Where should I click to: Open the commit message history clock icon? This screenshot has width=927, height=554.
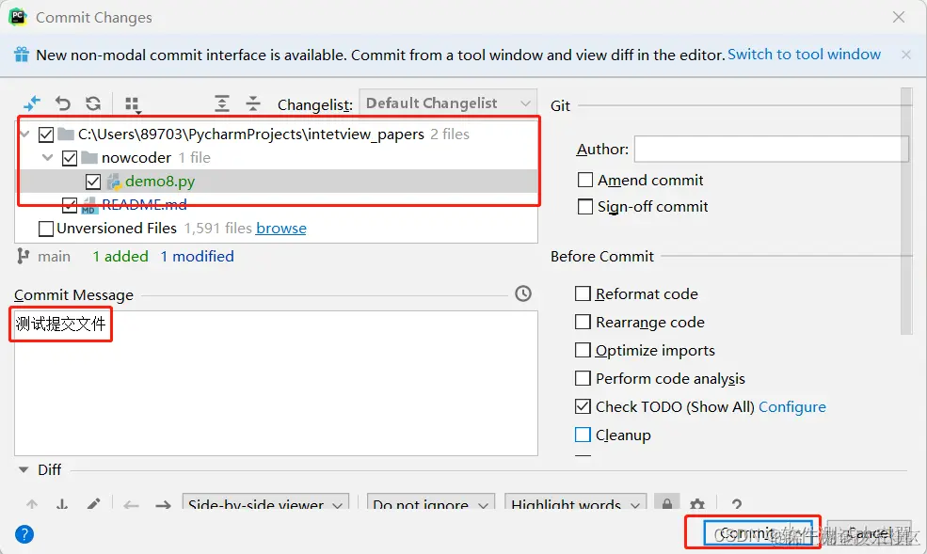(523, 293)
